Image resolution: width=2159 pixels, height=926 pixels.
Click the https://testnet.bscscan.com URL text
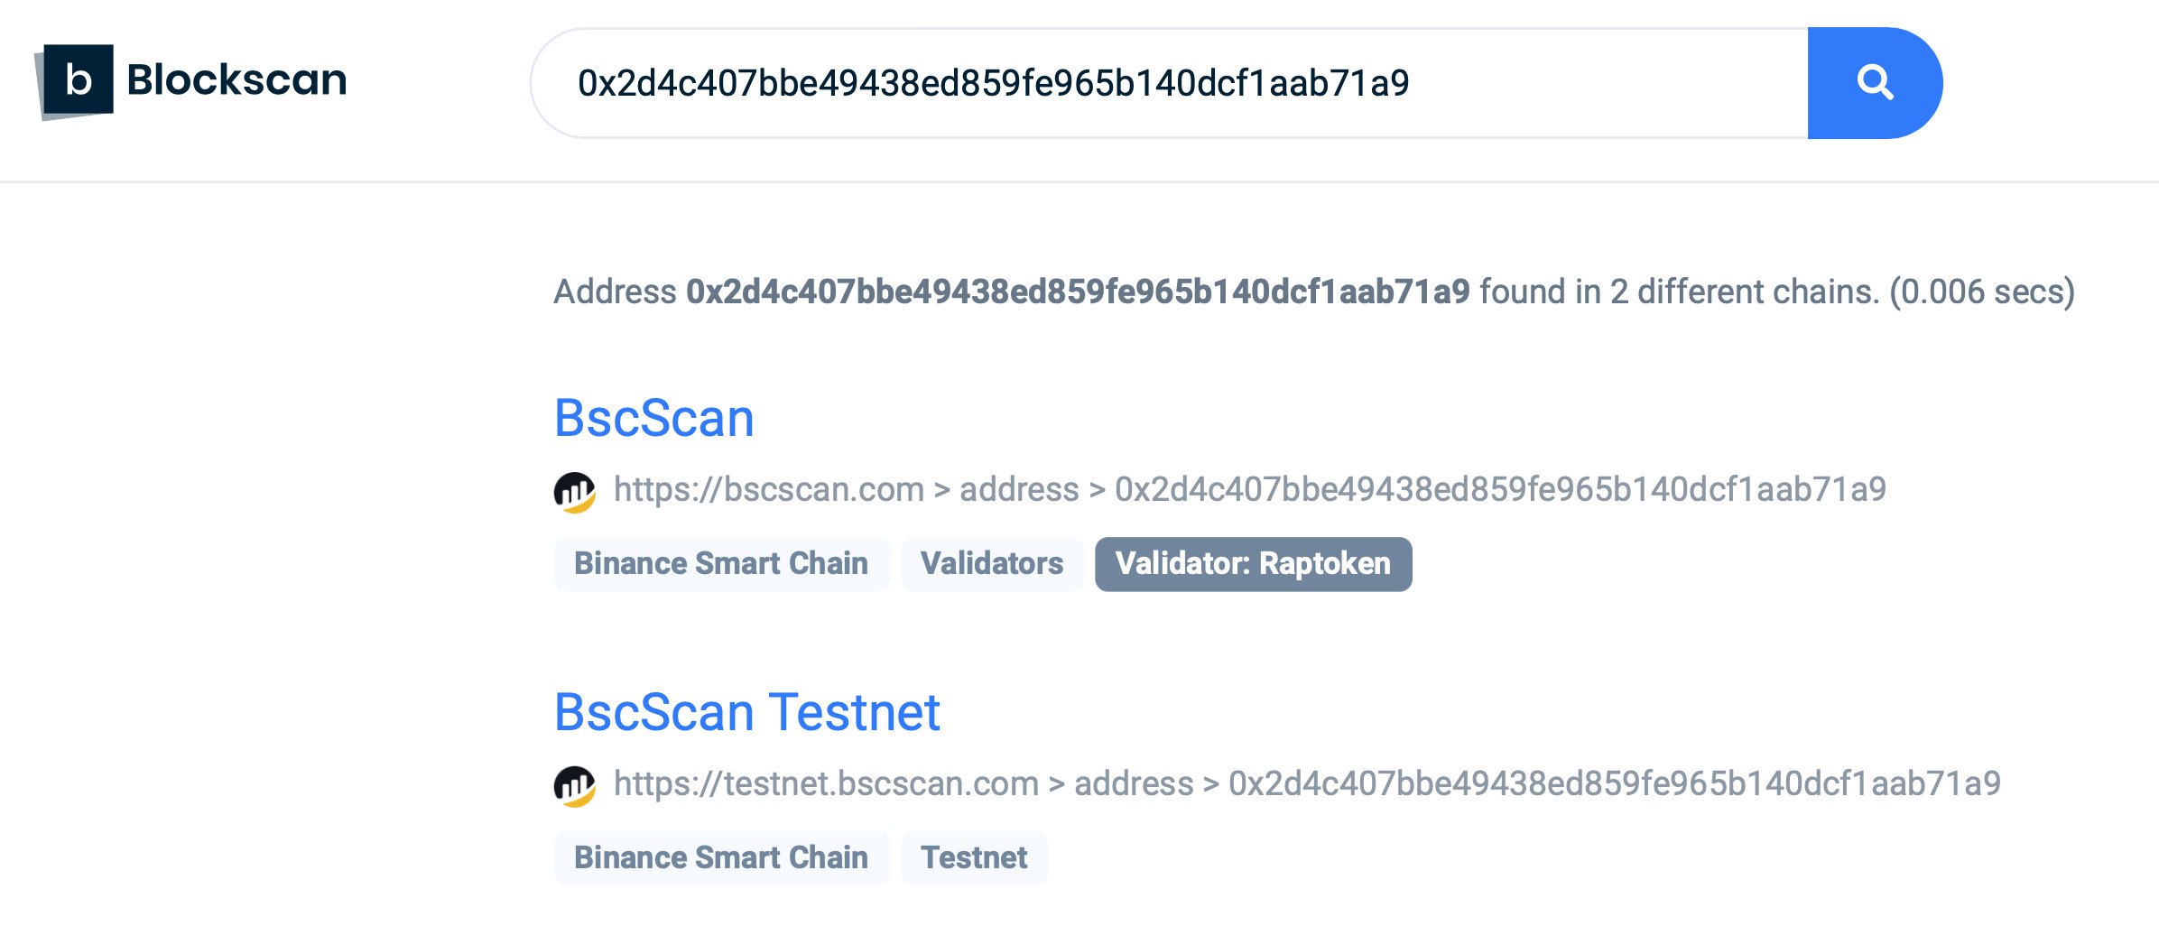click(x=827, y=783)
